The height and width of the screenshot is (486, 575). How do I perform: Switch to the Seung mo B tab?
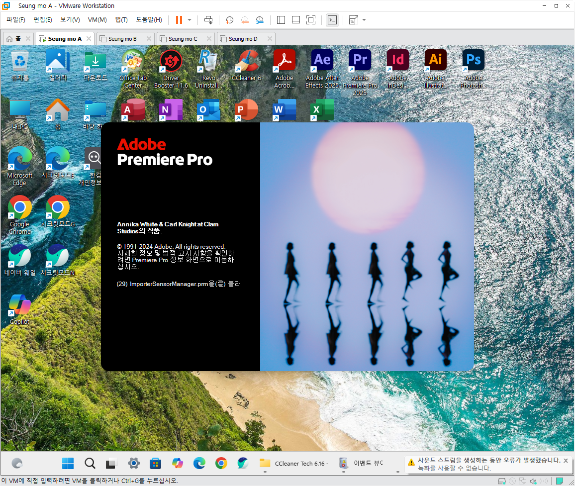[x=122, y=38]
